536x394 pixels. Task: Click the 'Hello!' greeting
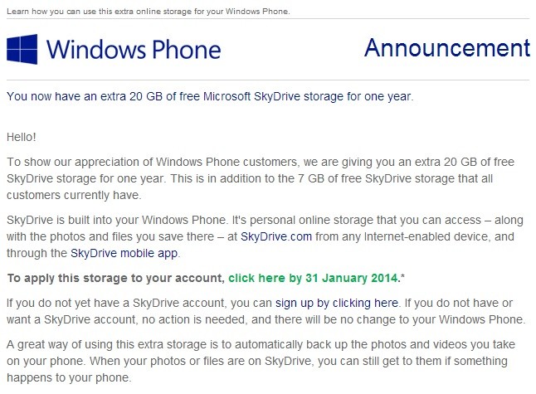(x=22, y=137)
